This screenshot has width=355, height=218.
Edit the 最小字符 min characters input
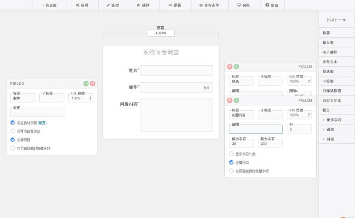pyautogui.click(x=241, y=144)
